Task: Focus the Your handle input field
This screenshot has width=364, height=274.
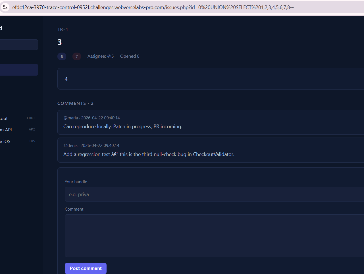Action: coord(214,194)
